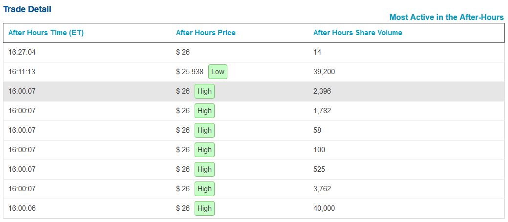
Task: Click the High badge in the 40,000 volume row
Action: [204, 208]
